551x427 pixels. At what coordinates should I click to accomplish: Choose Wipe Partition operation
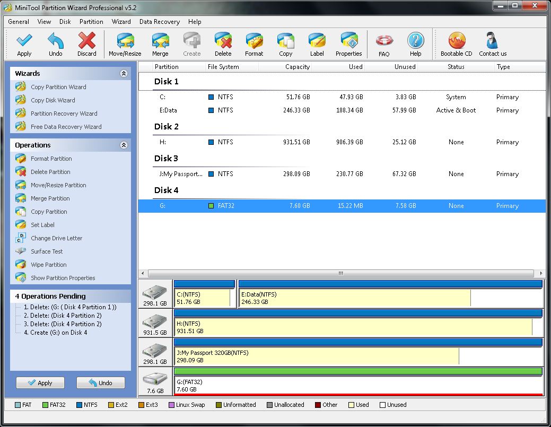48,265
